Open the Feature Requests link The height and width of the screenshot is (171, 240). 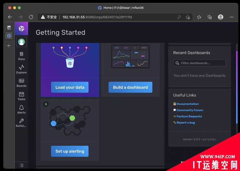click(x=189, y=116)
